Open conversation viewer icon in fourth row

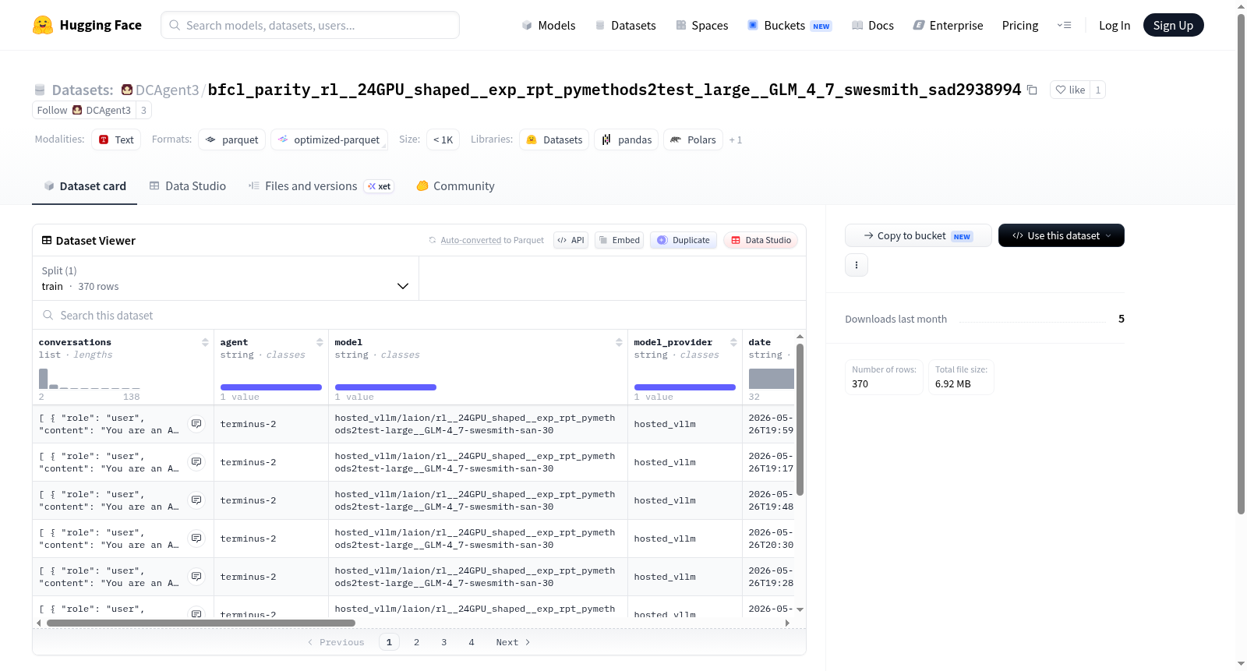[x=196, y=539]
